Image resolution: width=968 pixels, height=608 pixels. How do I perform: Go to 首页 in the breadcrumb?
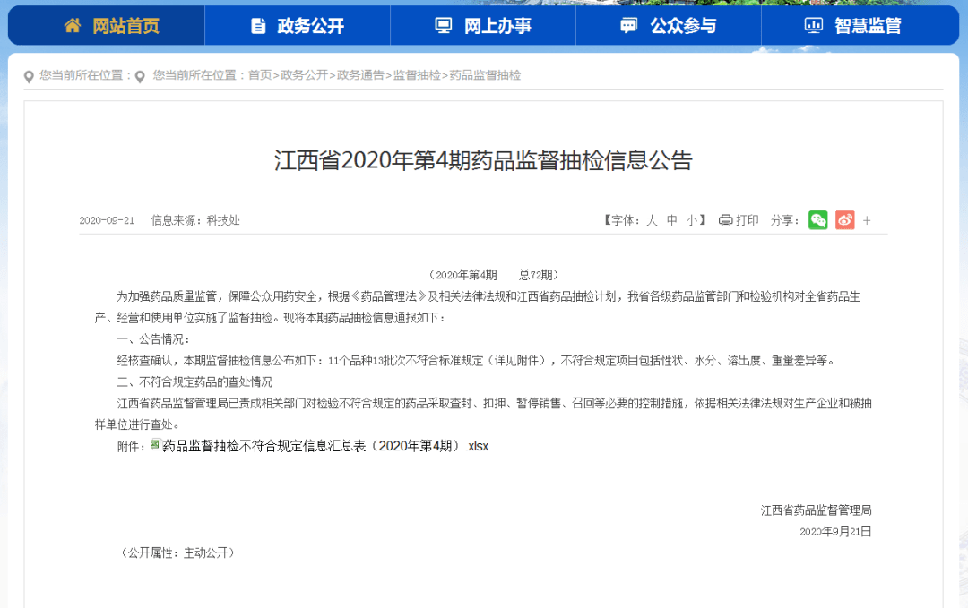pyautogui.click(x=260, y=75)
